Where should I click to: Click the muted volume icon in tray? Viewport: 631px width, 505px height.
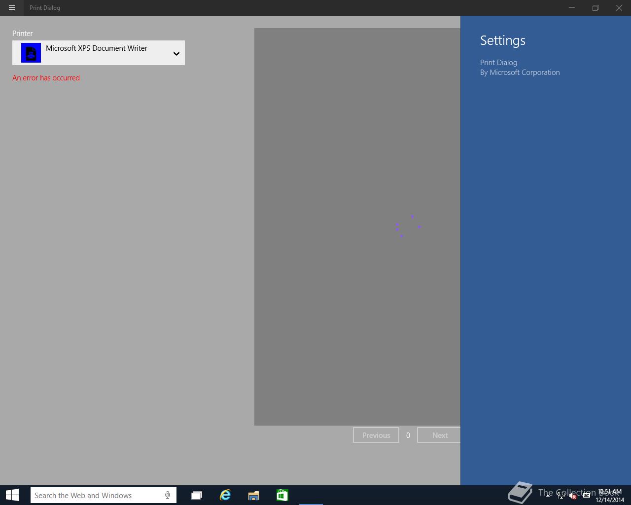(573, 496)
